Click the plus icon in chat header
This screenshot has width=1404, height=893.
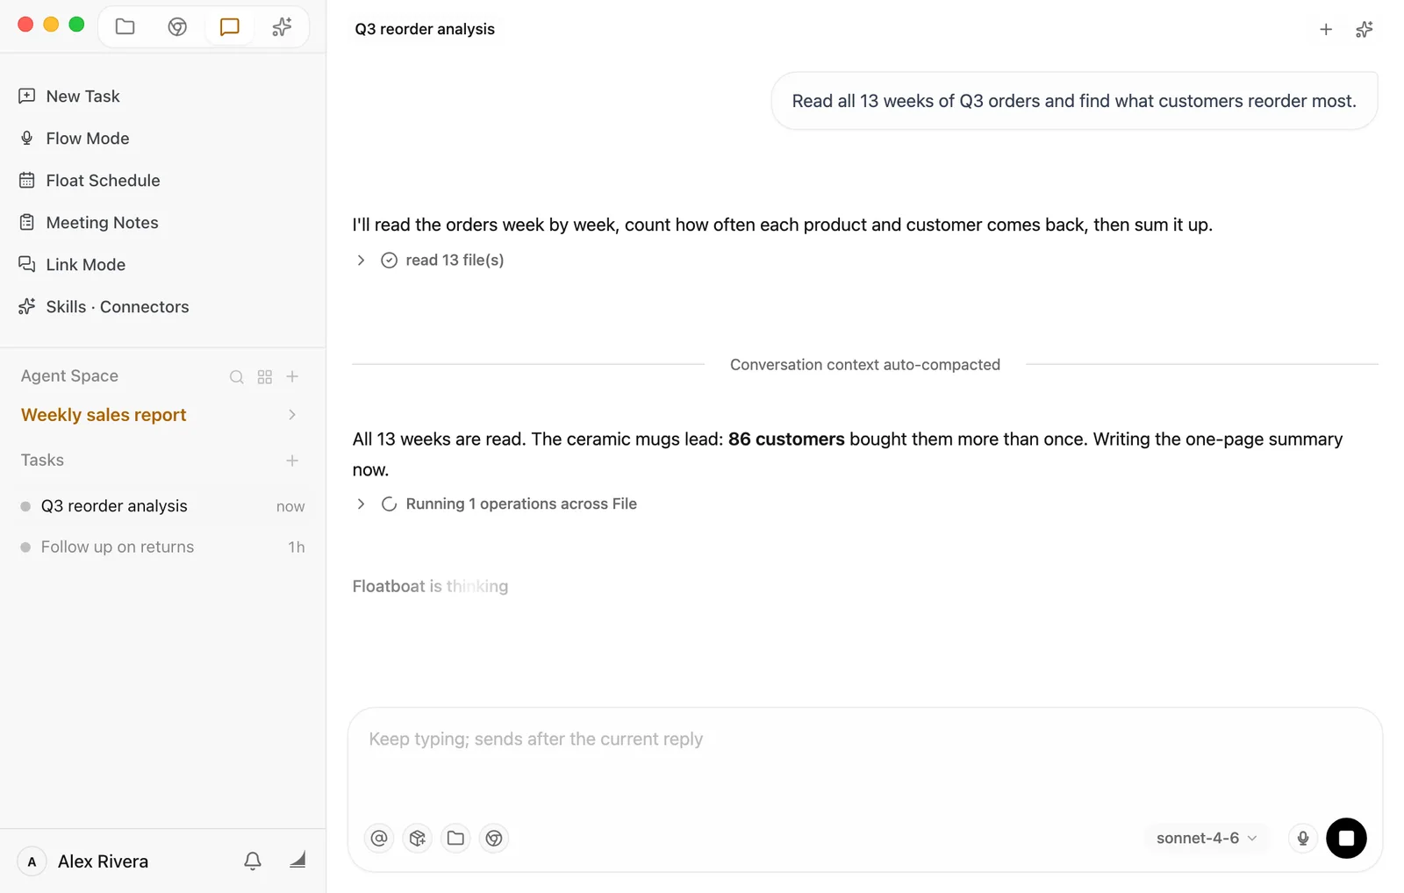click(x=1326, y=30)
